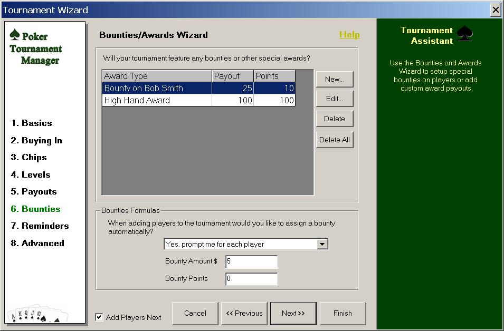This screenshot has width=504, height=331.
Task: Enable the Add Players Next checkbox
Action: [99, 317]
